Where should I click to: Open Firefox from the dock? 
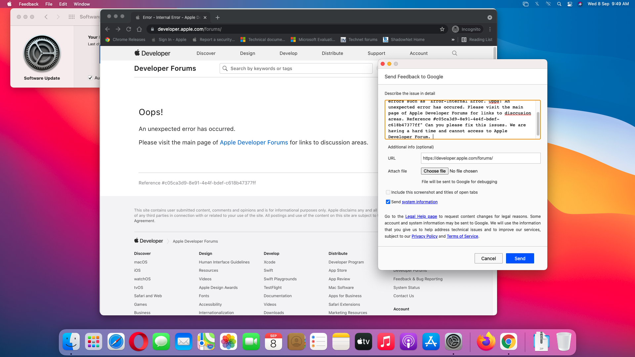coord(486,342)
